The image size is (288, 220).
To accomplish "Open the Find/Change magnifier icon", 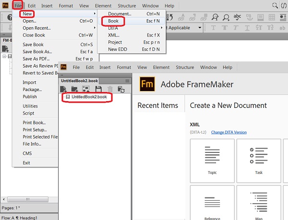I will coord(215,17).
